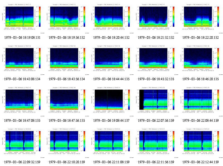
Task: Click the caption 1979-03-06 18:44:44.135
Action: tap(111, 79)
